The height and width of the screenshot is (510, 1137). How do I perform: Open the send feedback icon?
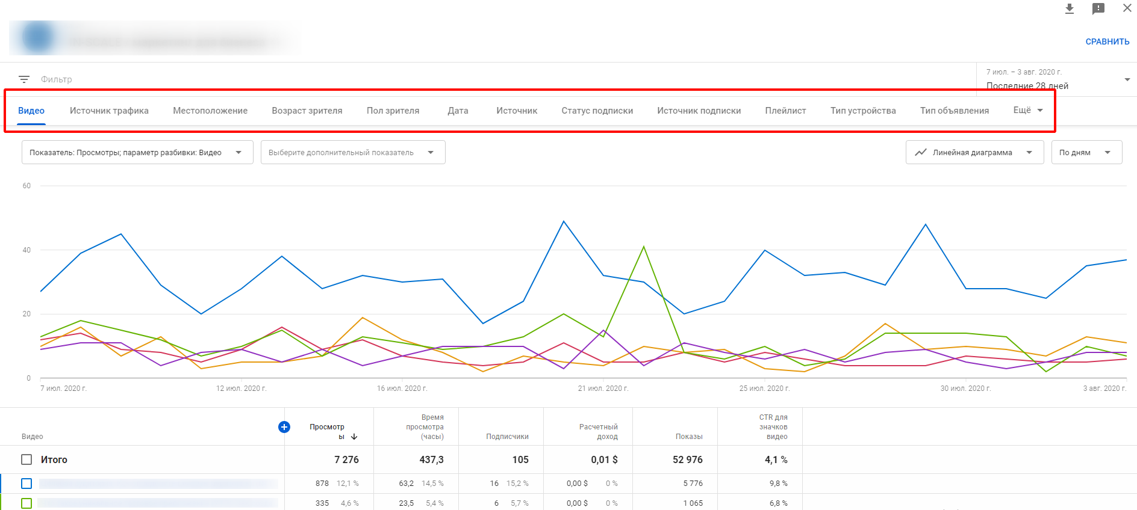coord(1098,8)
